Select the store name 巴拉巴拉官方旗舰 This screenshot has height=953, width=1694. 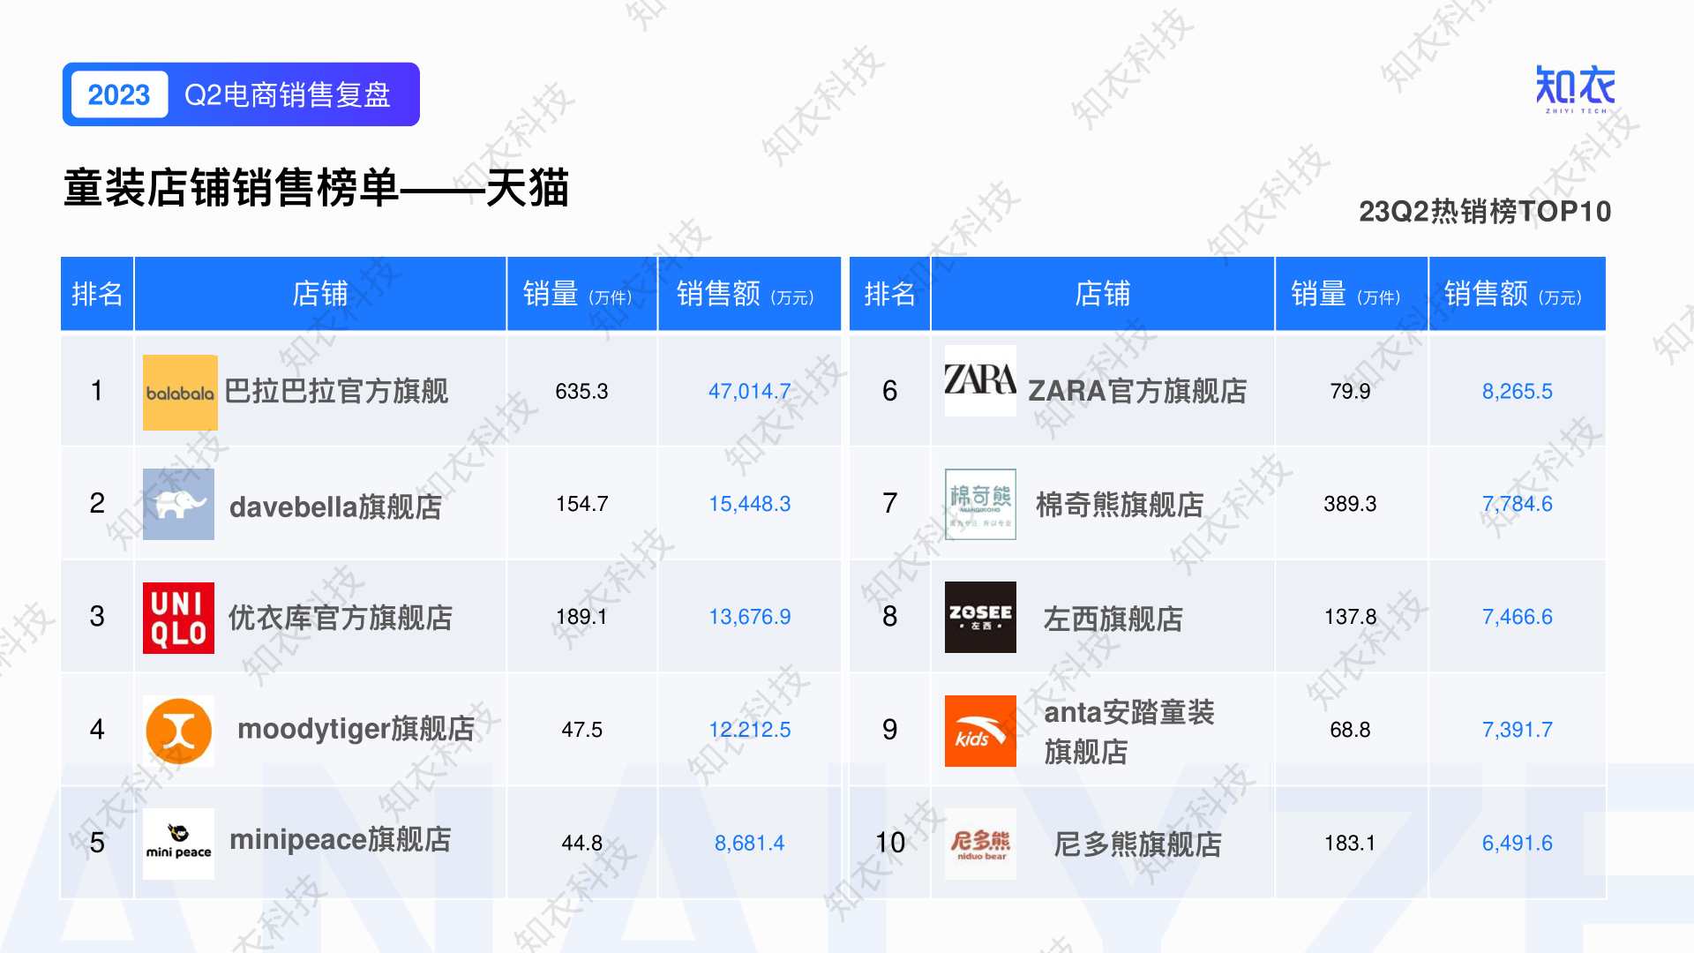pos(336,391)
